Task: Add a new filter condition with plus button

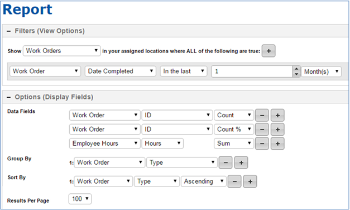Action: 269,51
